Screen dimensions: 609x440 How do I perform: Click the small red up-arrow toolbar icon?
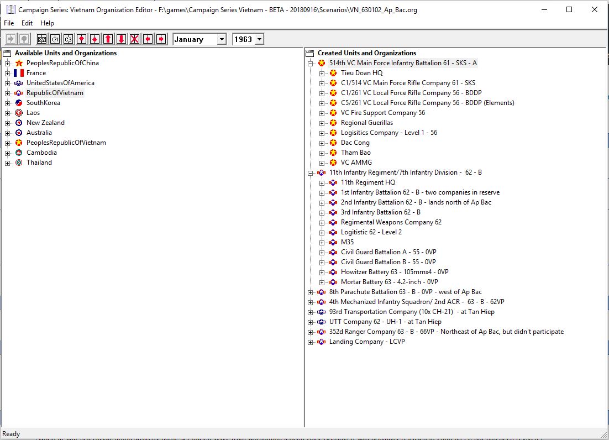pos(82,39)
